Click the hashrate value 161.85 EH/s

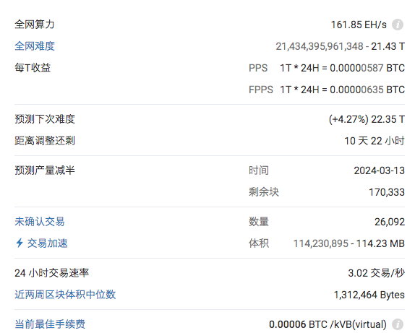click(359, 25)
